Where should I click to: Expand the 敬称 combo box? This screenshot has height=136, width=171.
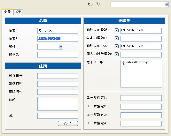tap(61, 47)
